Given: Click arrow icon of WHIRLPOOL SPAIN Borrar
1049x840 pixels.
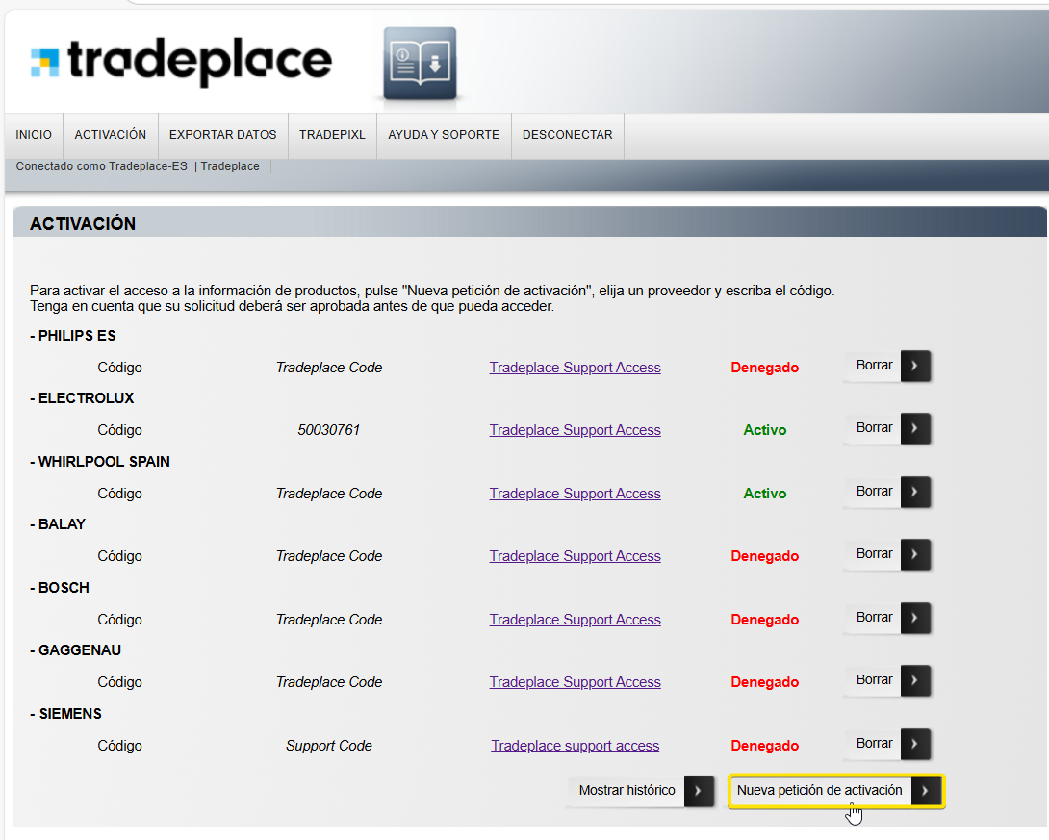Looking at the screenshot, I should tap(915, 492).
